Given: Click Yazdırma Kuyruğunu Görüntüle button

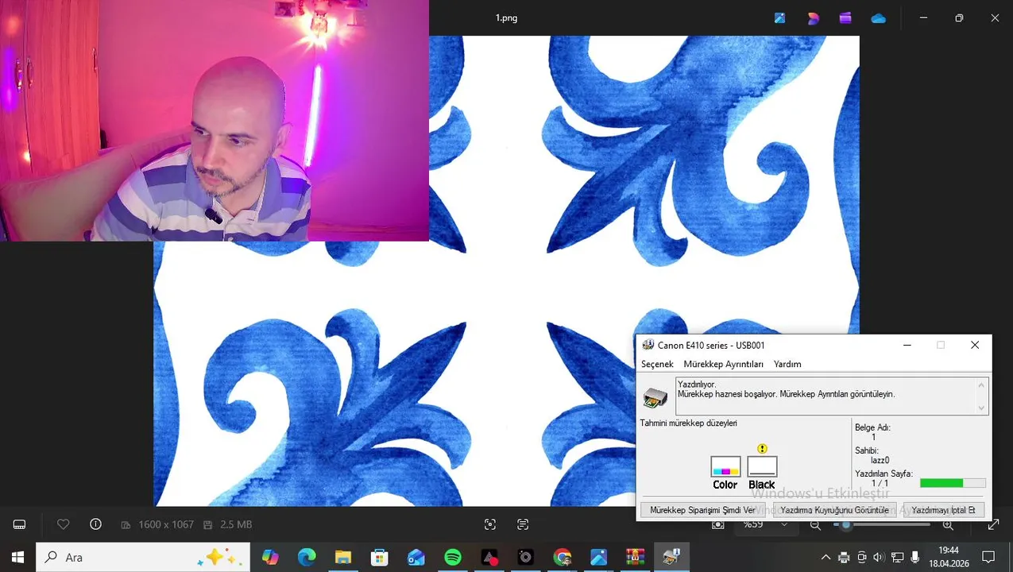Looking at the screenshot, I should (834, 510).
